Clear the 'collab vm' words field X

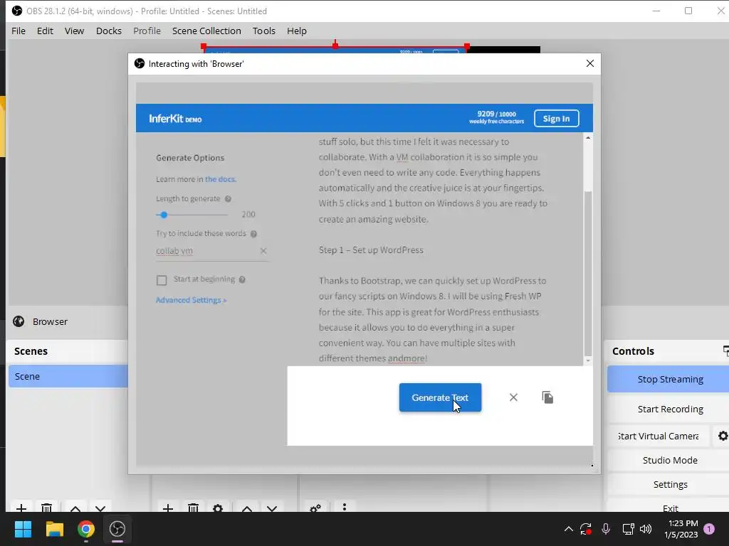tap(263, 251)
